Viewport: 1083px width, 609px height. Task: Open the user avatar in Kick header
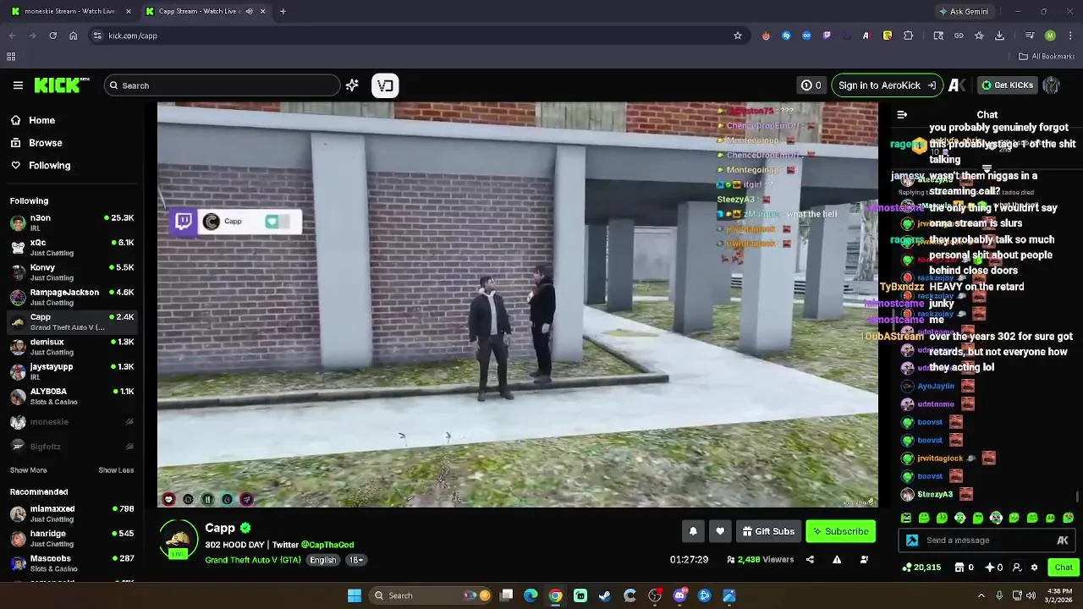[x=1052, y=85]
